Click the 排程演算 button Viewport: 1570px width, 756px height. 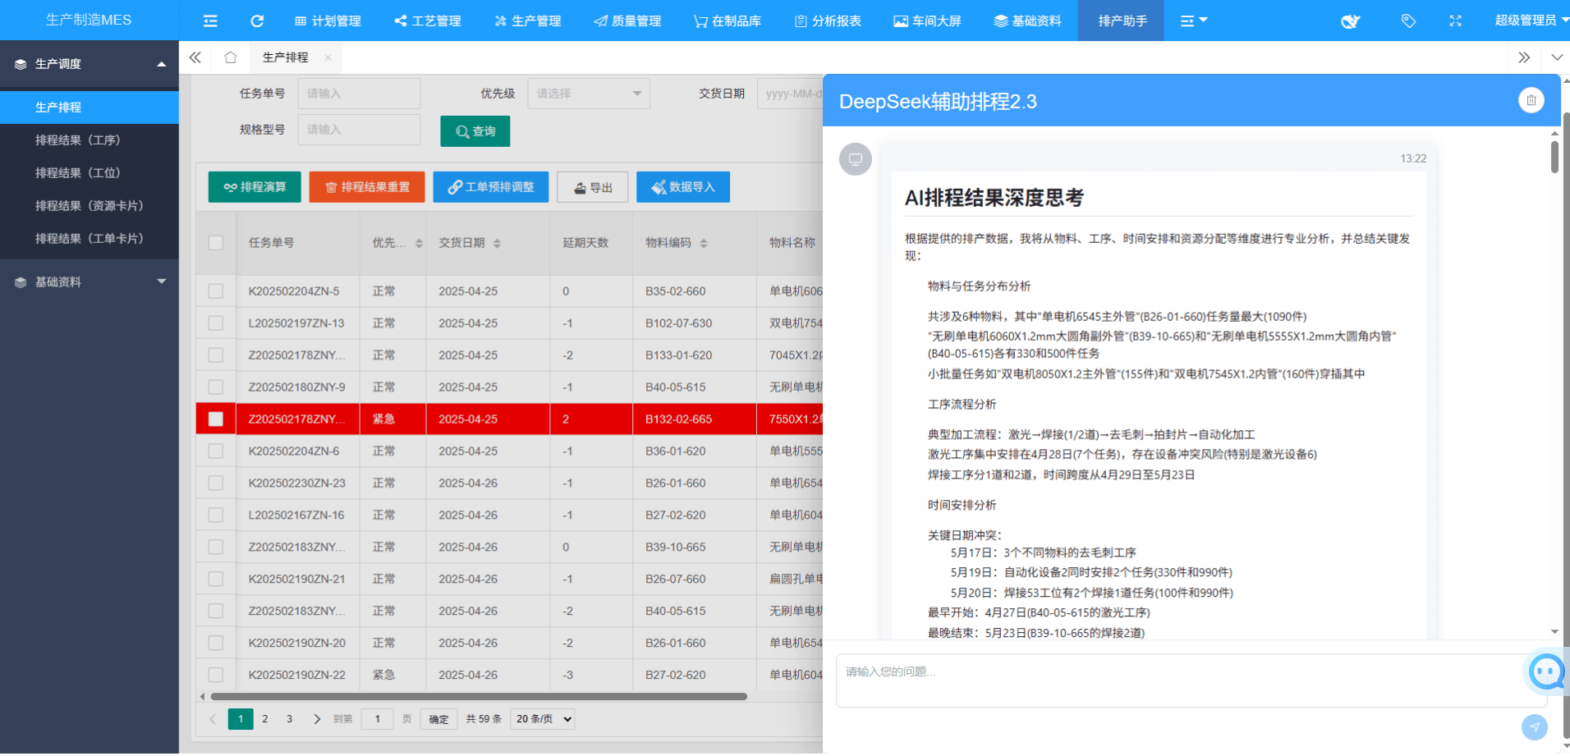click(255, 187)
